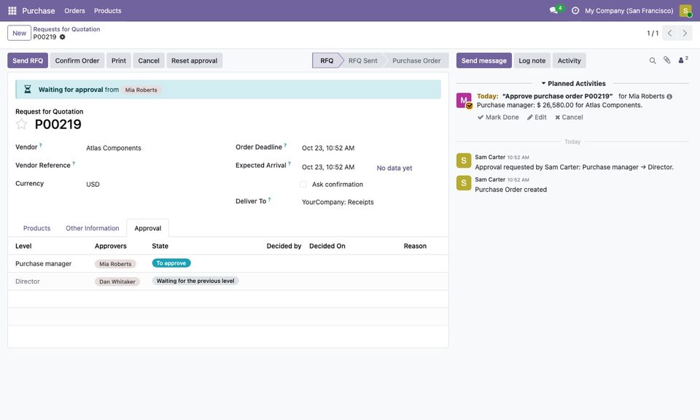Viewport: 700px width, 420px height.
Task: Go to the previous record arrow
Action: click(x=669, y=33)
